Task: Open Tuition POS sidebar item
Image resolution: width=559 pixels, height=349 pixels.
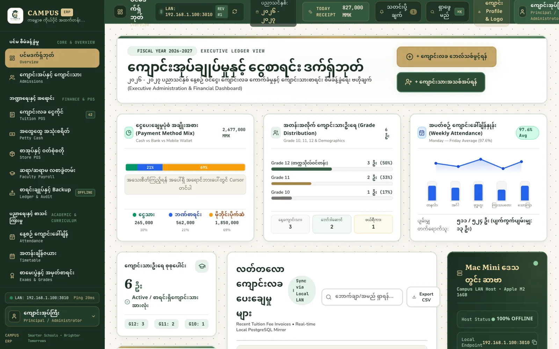Action: point(52,115)
